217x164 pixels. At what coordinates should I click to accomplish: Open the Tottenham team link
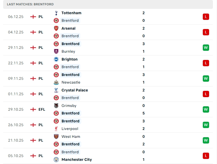tap(71, 13)
